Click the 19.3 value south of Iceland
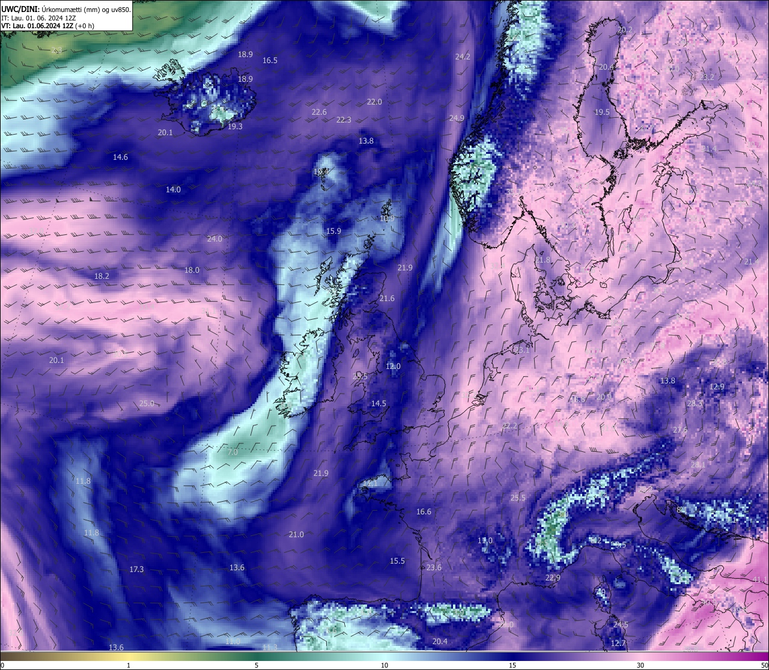 tap(235, 127)
